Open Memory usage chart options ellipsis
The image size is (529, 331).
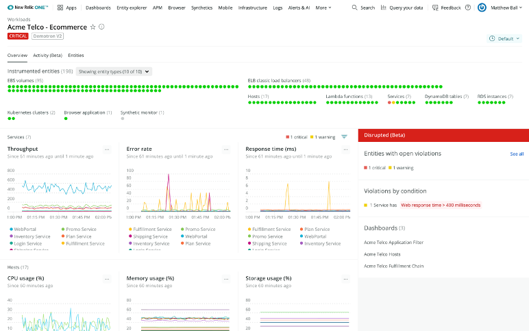pos(226,279)
